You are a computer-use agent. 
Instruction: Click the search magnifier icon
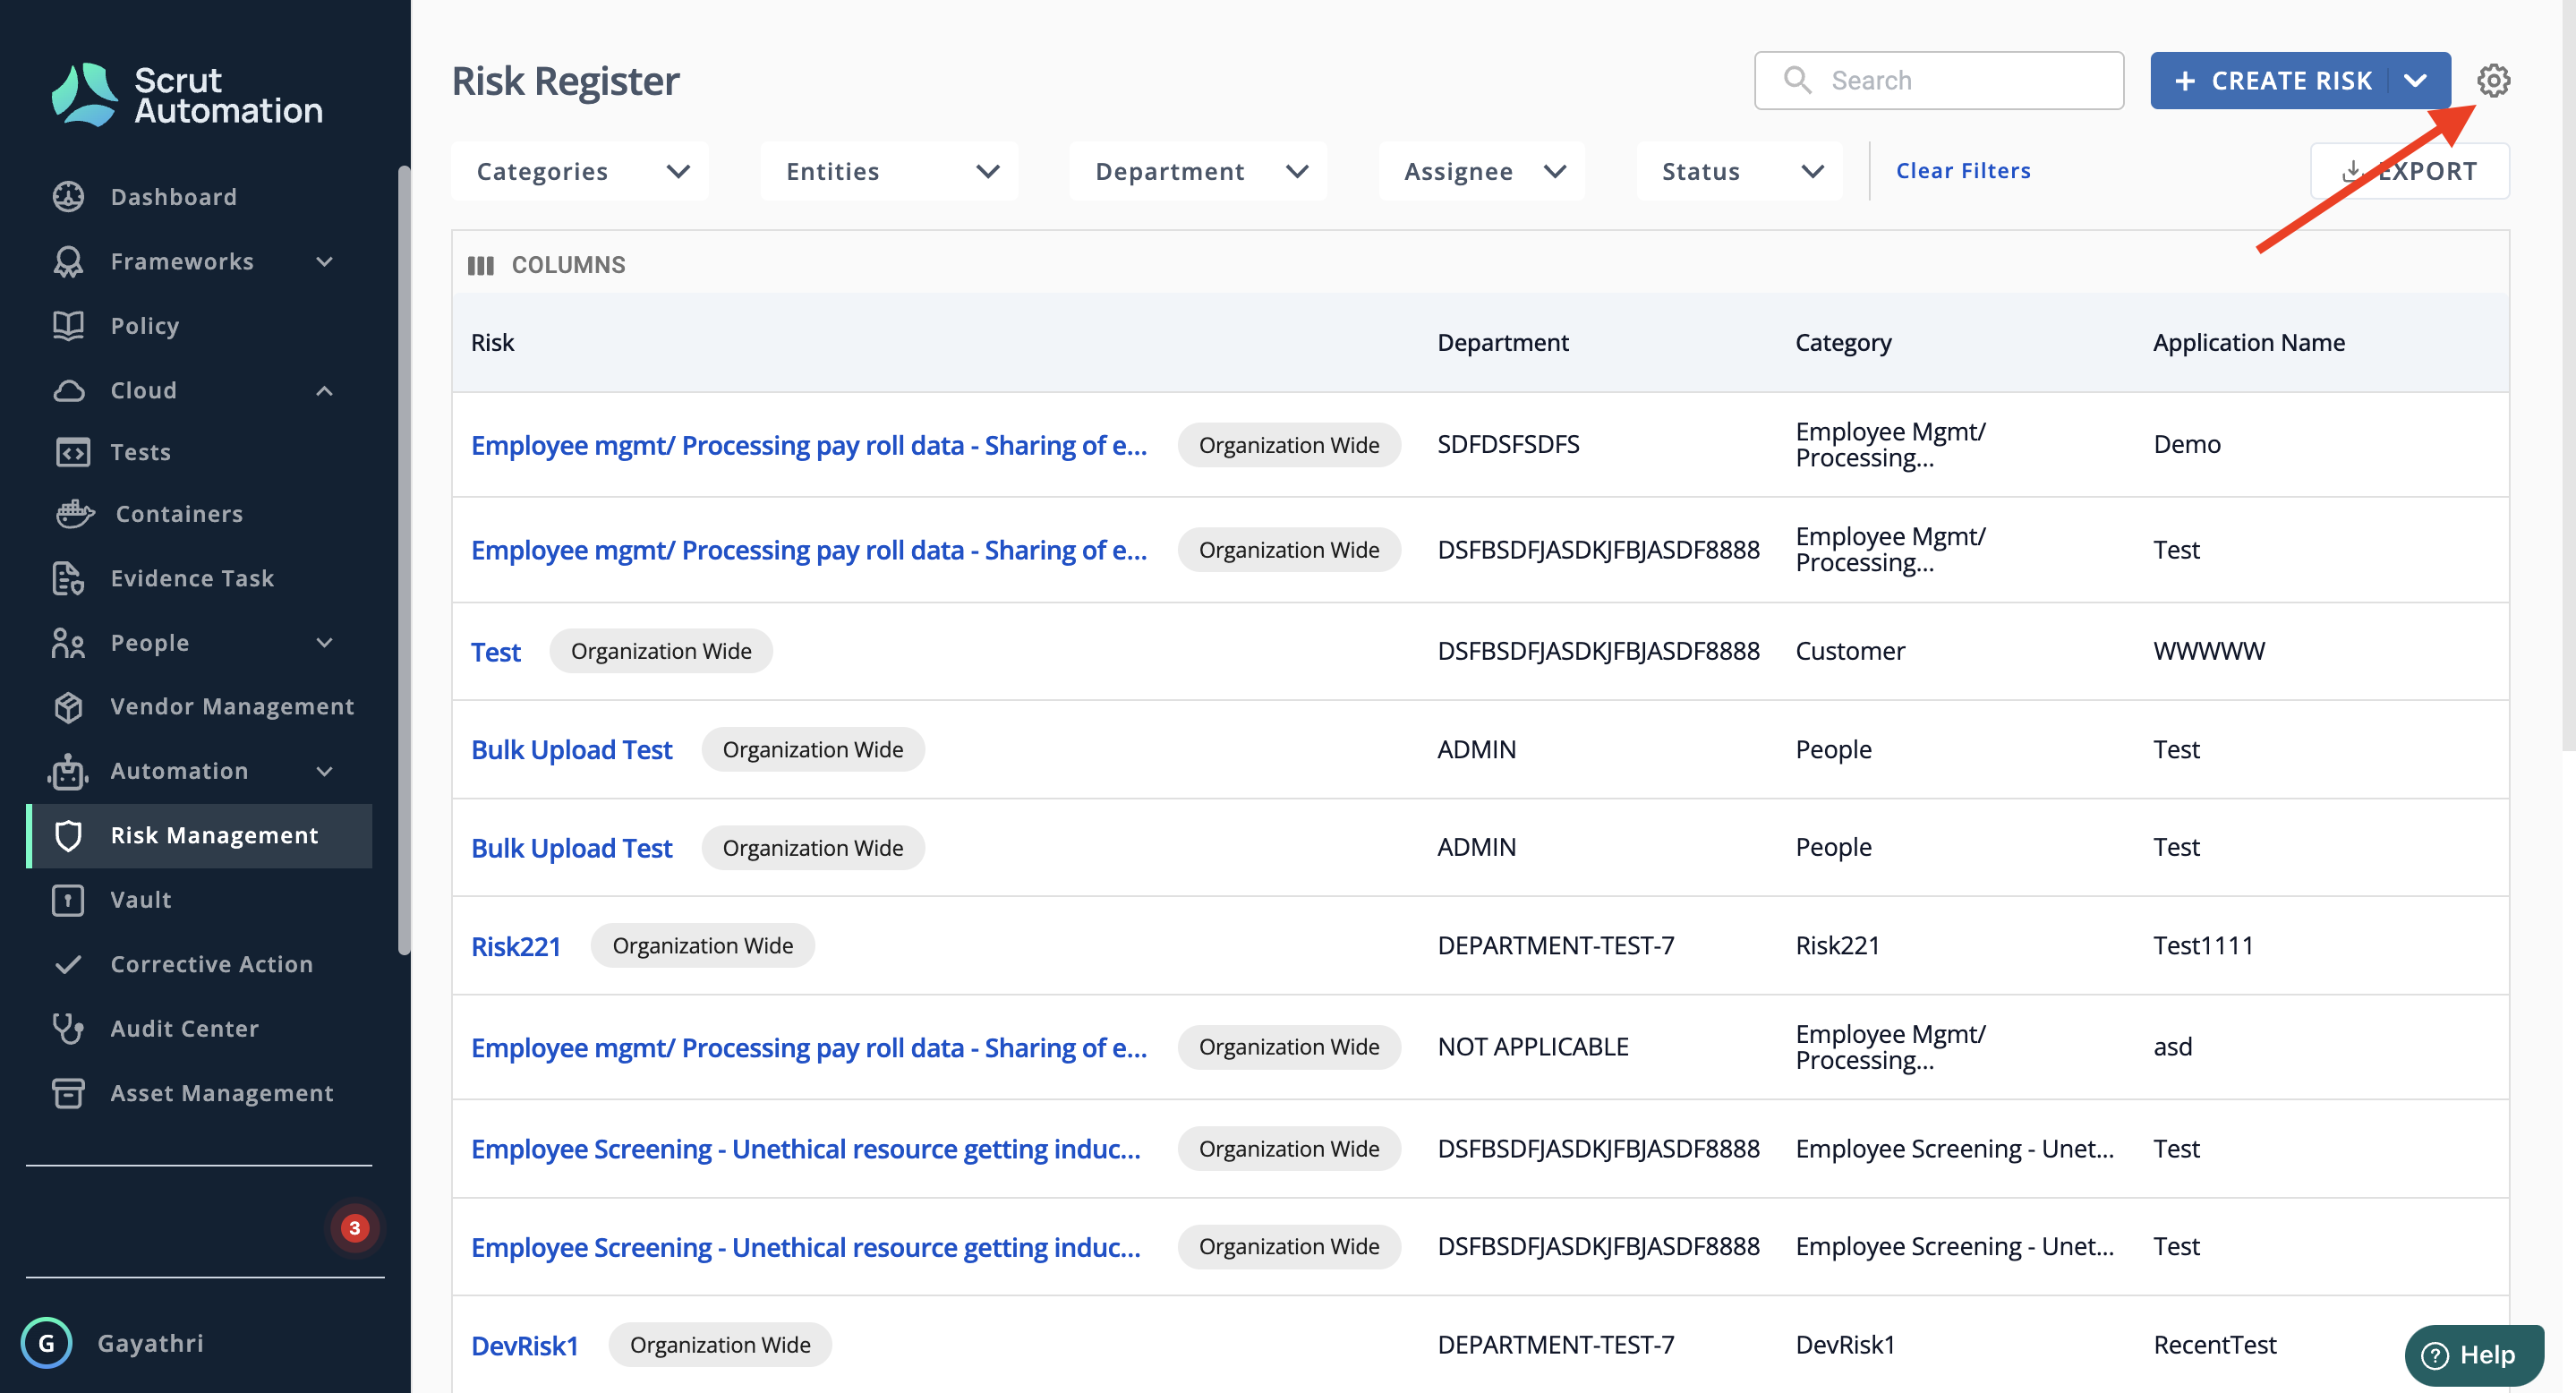point(1798,80)
